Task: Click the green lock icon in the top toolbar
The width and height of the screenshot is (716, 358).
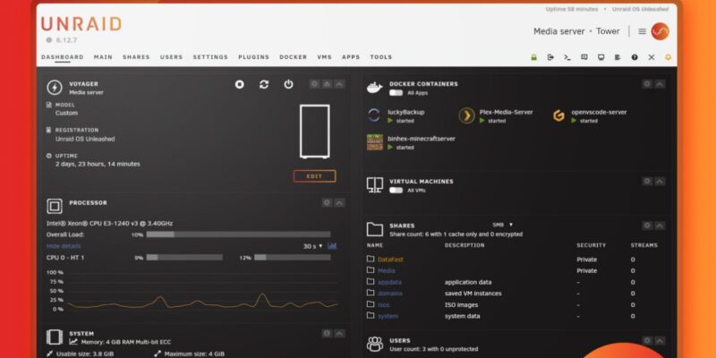Action: pyautogui.click(x=533, y=57)
